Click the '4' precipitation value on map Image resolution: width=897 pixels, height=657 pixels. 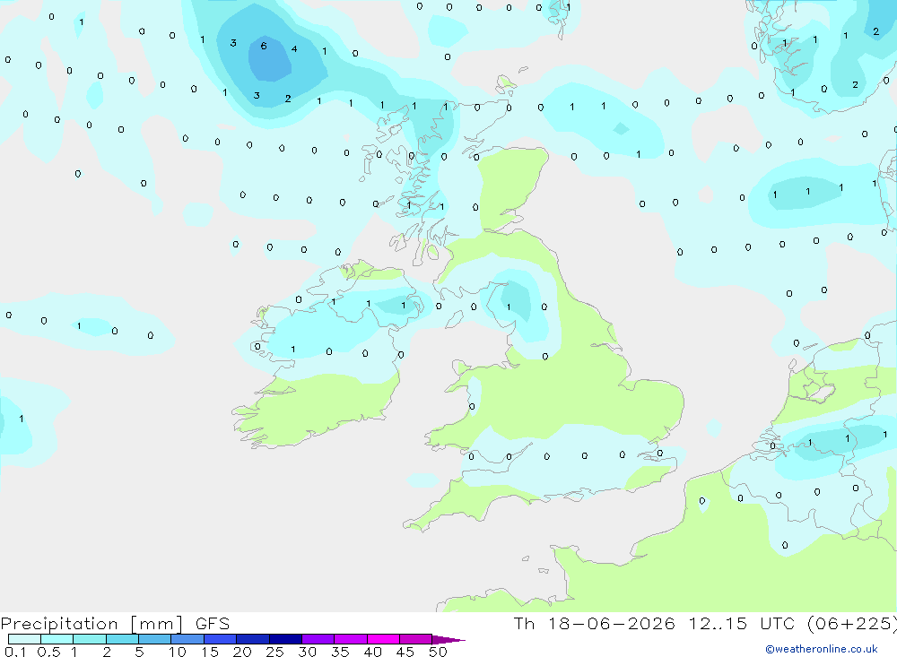(294, 48)
